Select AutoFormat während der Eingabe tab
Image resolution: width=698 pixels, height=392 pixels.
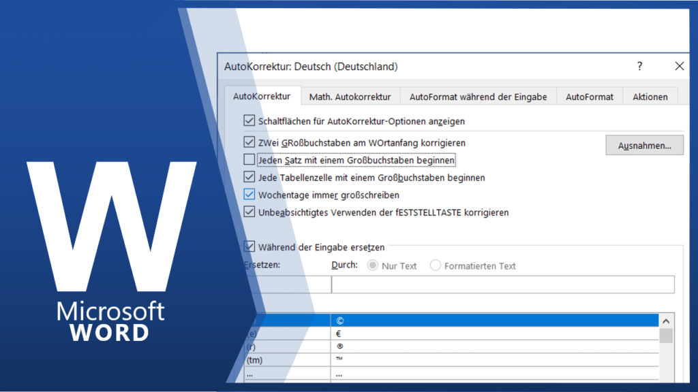[478, 97]
